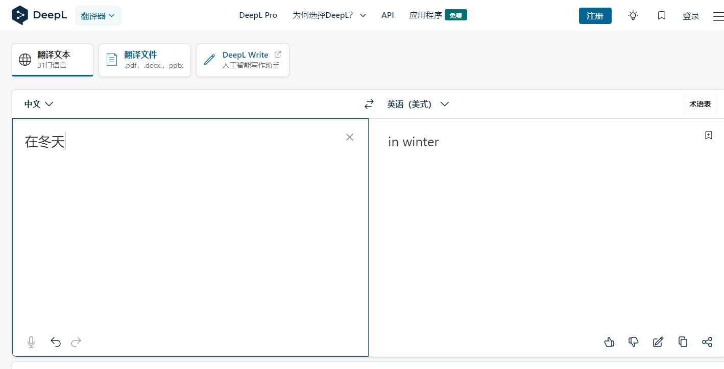Viewport: 724px width, 369px height.
Task: Give the translation a thumbs up
Action: pyautogui.click(x=609, y=342)
